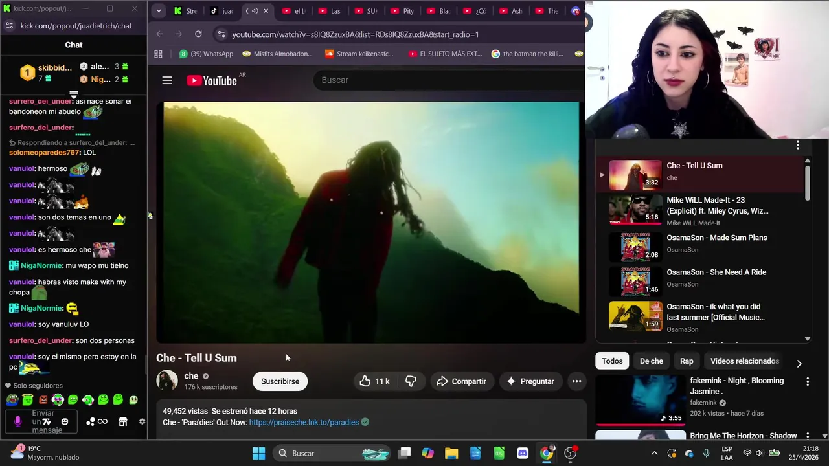This screenshot has height=466, width=829.
Task: Open options for fakemink Night, Blooming Jasmine
Action: pos(808,382)
